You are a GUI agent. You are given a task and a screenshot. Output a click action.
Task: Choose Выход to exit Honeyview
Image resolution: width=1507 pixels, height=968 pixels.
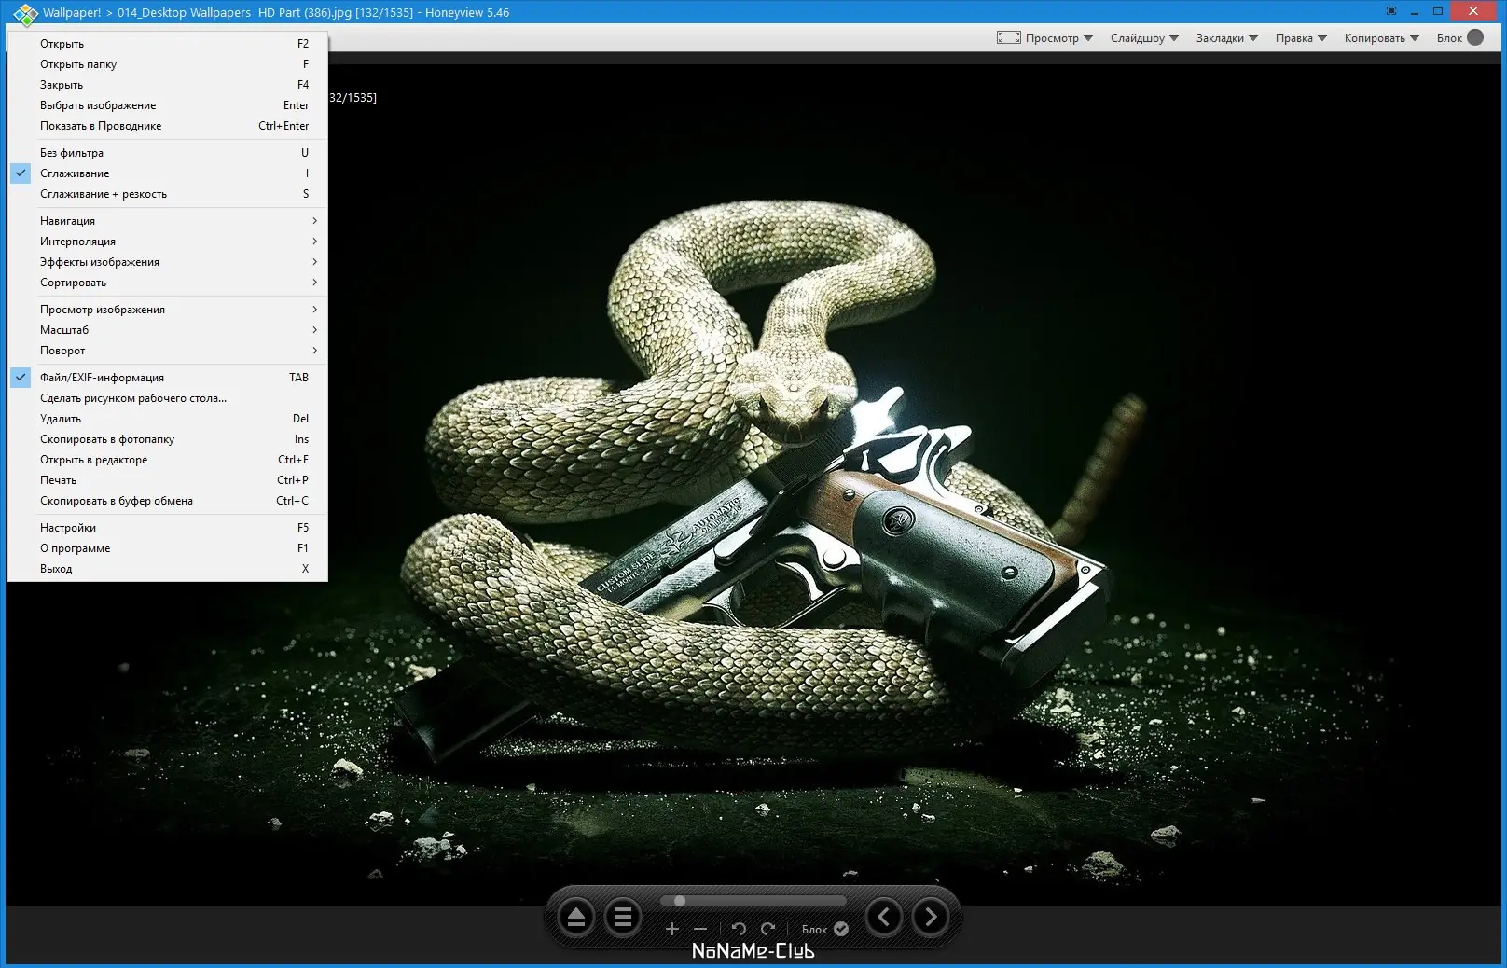point(168,569)
